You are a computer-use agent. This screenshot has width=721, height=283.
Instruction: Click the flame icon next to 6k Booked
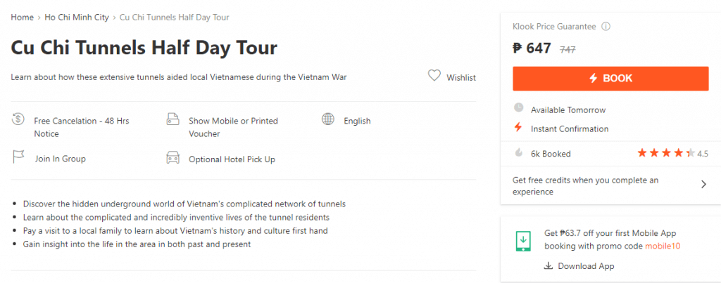(519, 153)
